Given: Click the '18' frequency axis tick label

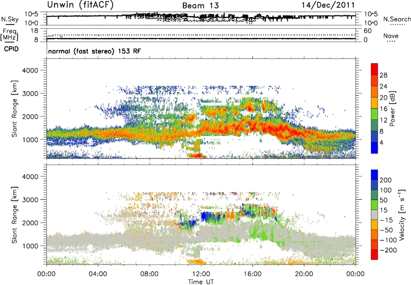Looking at the screenshot, I should click(34, 31).
